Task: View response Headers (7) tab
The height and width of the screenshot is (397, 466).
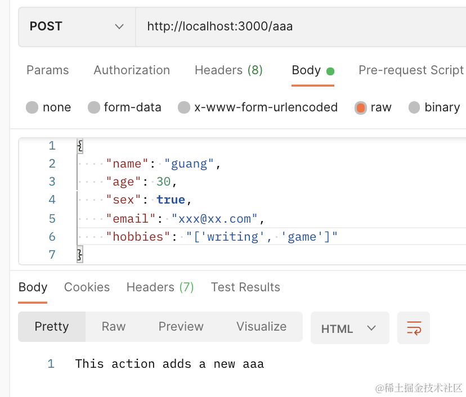Action: click(x=160, y=287)
